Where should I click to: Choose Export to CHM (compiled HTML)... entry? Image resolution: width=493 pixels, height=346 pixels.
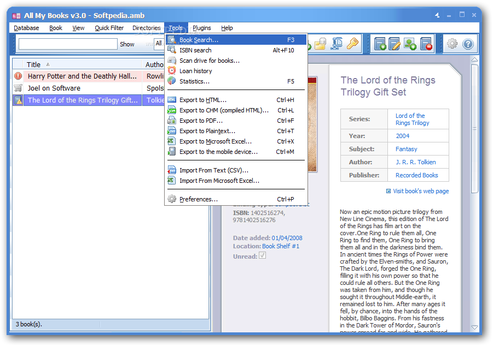236,110
